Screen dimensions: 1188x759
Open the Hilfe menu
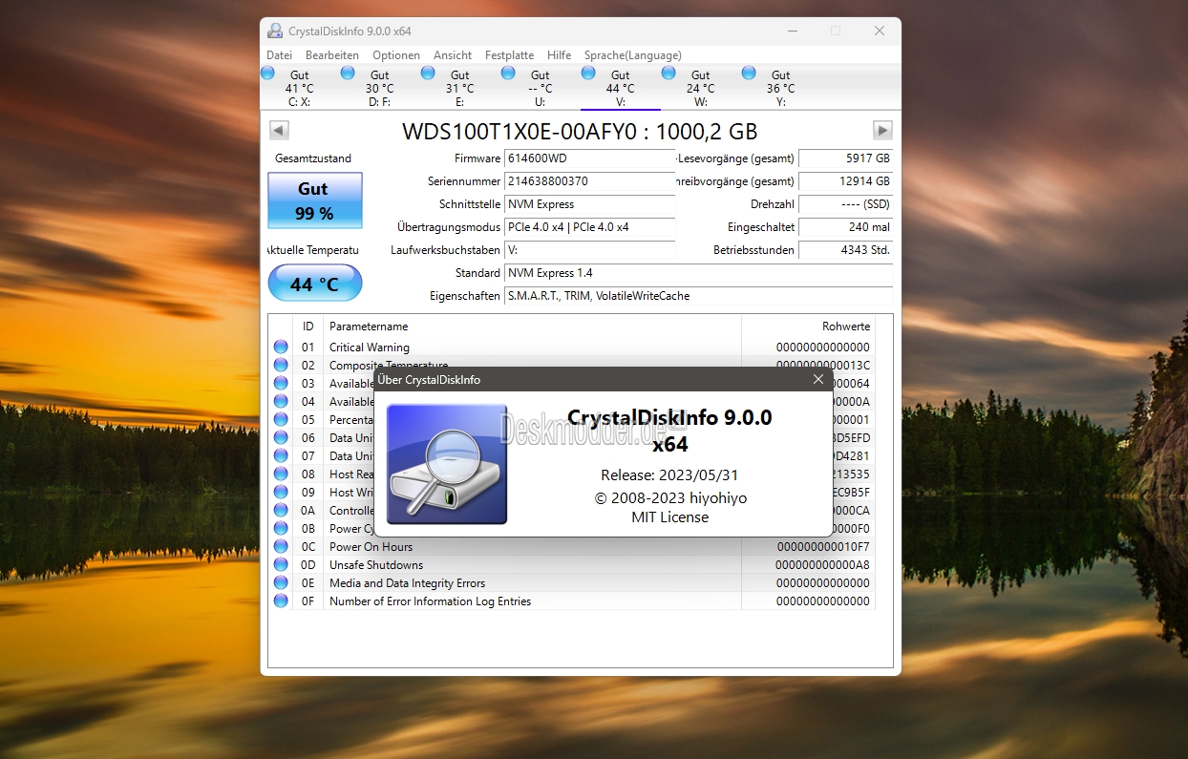click(x=560, y=55)
